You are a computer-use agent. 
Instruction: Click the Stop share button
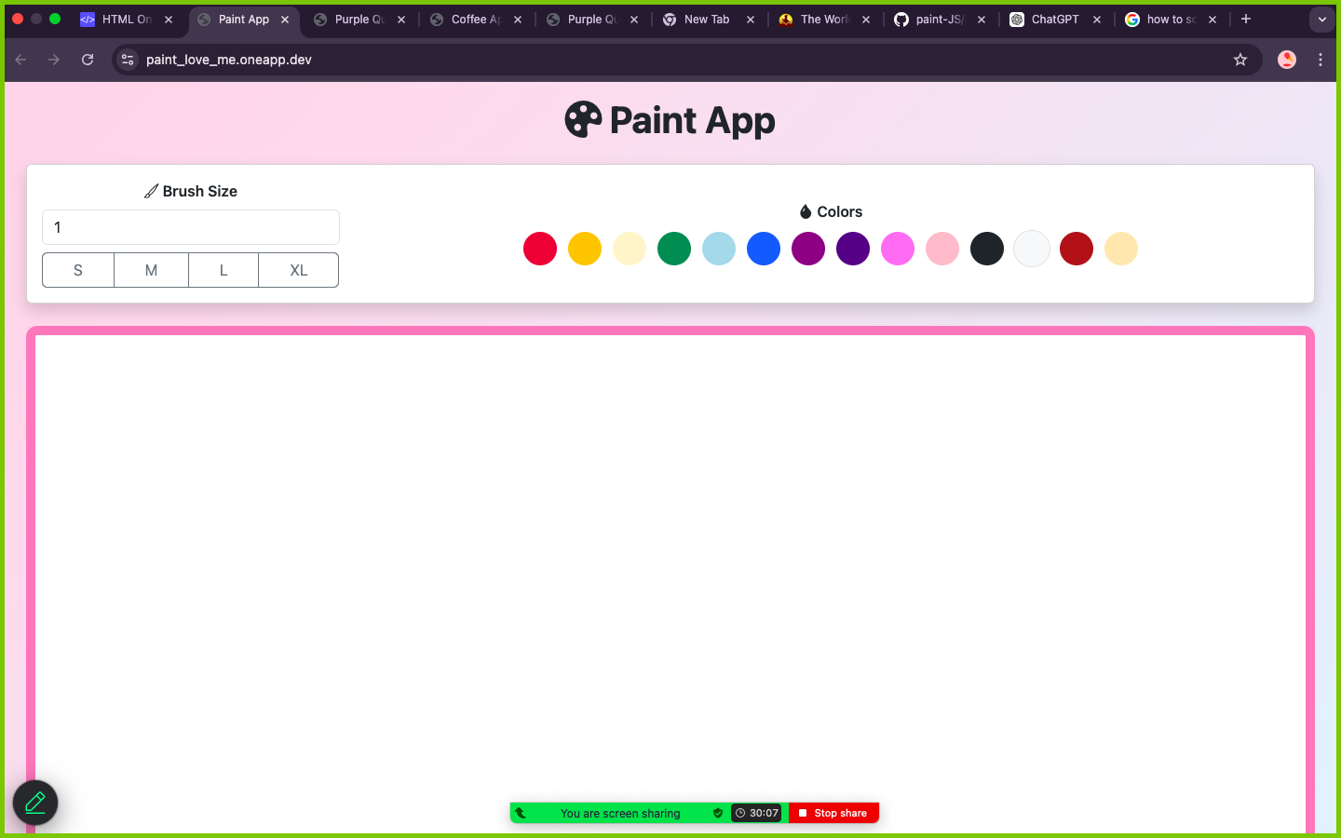pos(833,813)
